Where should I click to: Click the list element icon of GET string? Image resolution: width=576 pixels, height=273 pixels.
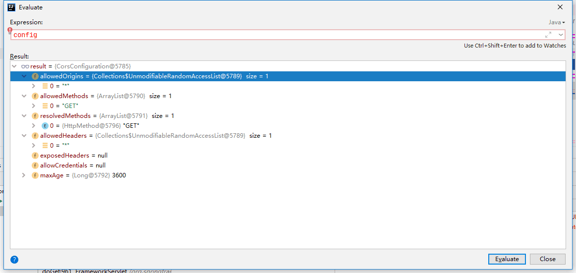click(45, 106)
